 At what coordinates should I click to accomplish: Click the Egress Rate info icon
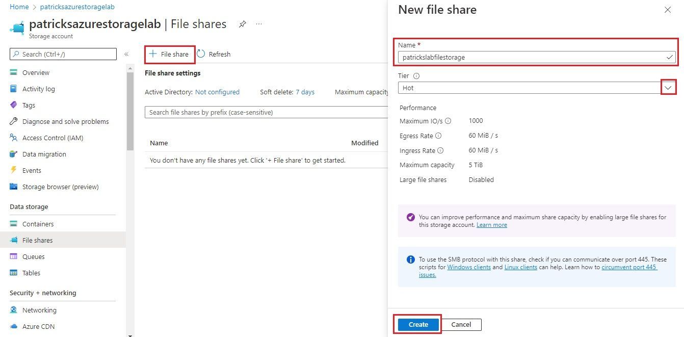[x=438, y=136]
